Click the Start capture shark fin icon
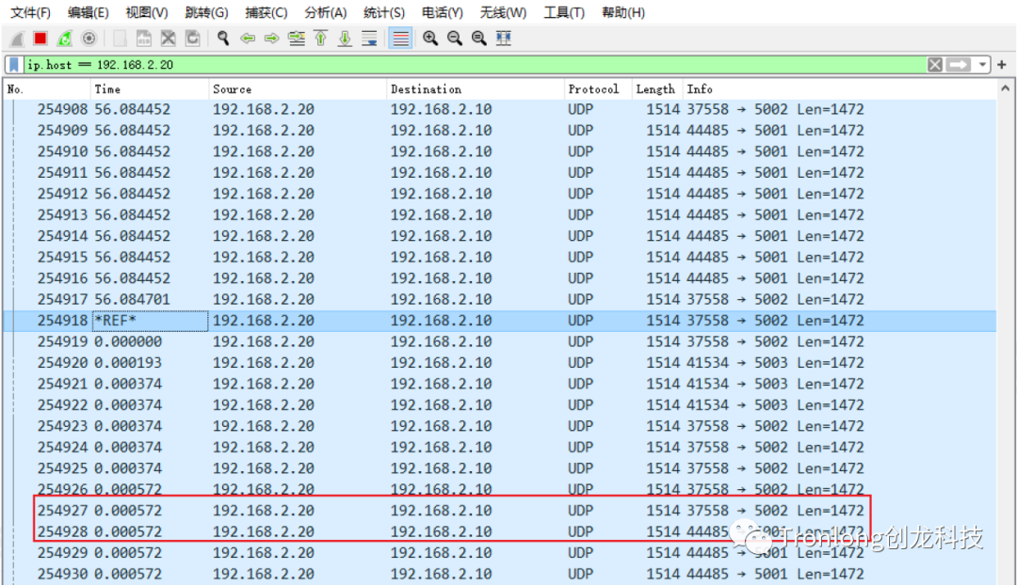The width and height of the screenshot is (1017, 585). tap(17, 39)
